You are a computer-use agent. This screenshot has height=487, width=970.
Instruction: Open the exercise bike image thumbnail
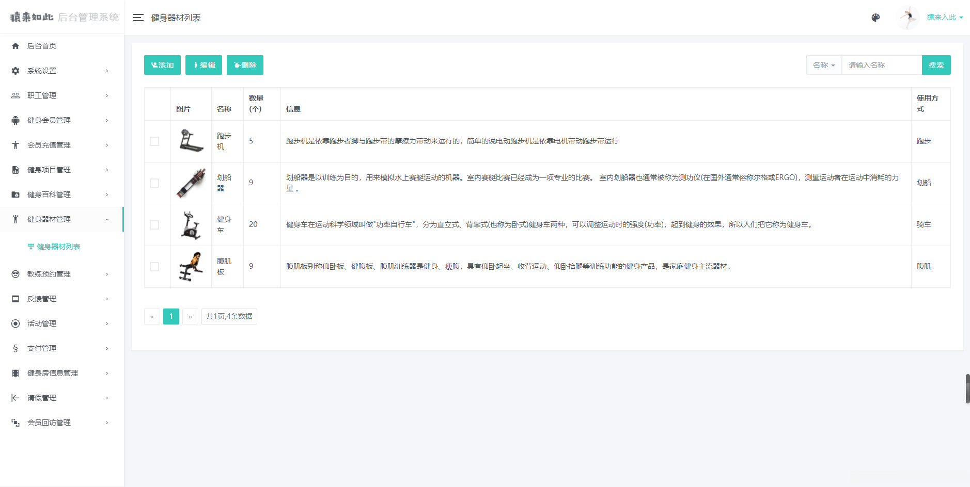tap(191, 224)
